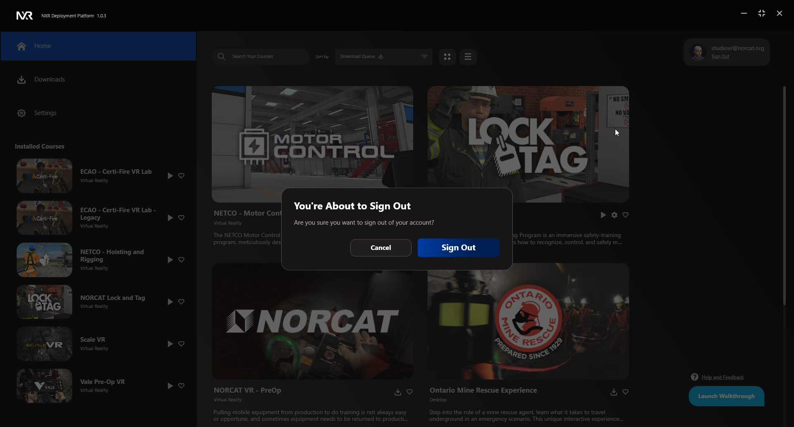
Task: Play ECAO - Certi-Fire VR Lab course
Action: pyautogui.click(x=170, y=176)
